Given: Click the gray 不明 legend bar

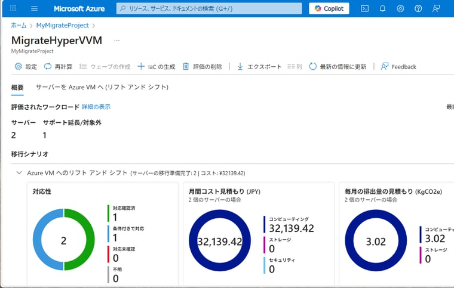Looking at the screenshot, I should 108,275.
